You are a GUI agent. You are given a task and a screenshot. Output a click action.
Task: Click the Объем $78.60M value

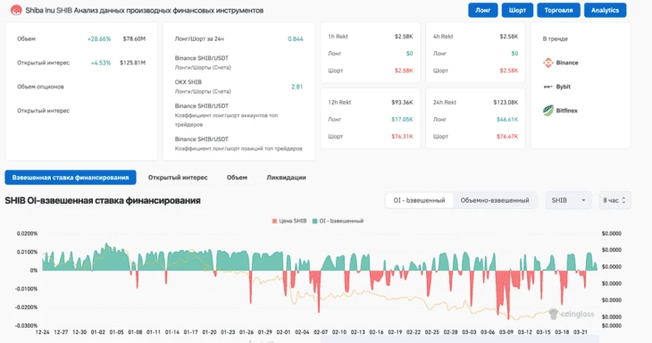(134, 39)
